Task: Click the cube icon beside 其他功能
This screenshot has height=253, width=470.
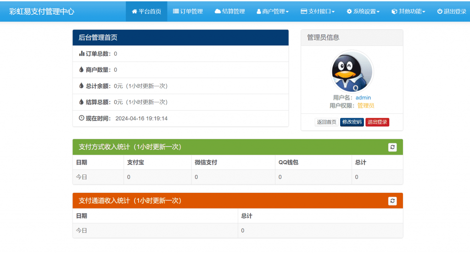Action: tap(394, 11)
